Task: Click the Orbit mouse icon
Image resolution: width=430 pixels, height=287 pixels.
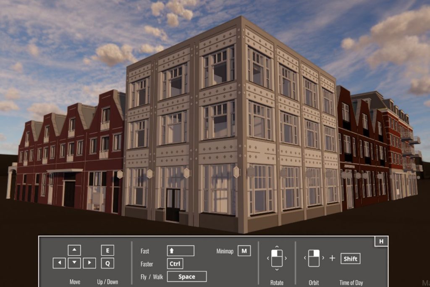Action: pyautogui.click(x=314, y=258)
